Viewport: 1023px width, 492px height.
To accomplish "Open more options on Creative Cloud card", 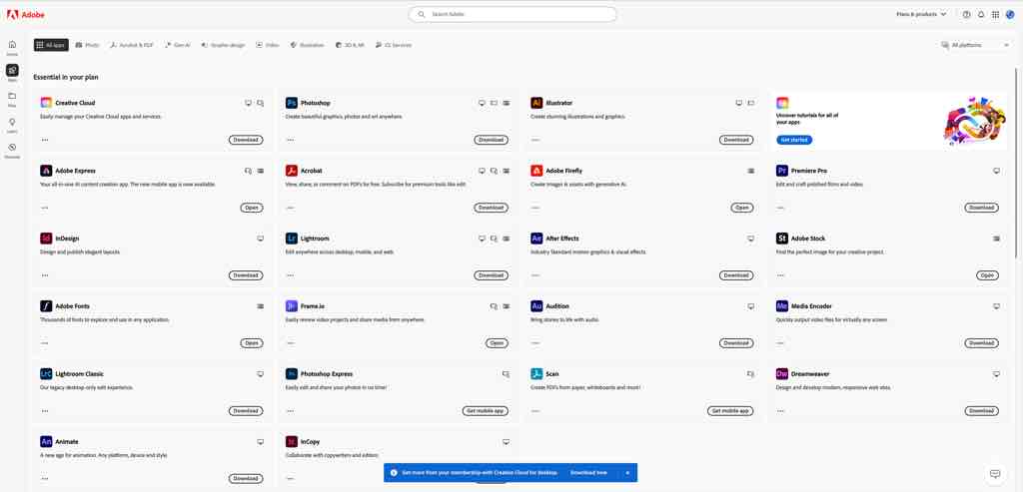I will tap(44, 140).
